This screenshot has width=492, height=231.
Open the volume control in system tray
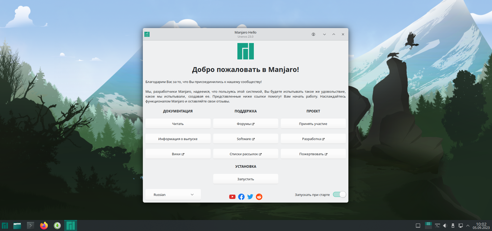tap(445, 225)
